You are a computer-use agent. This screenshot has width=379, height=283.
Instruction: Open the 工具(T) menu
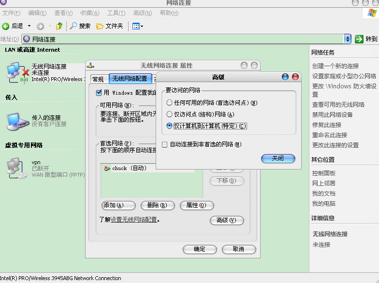pyautogui.click(x=116, y=13)
